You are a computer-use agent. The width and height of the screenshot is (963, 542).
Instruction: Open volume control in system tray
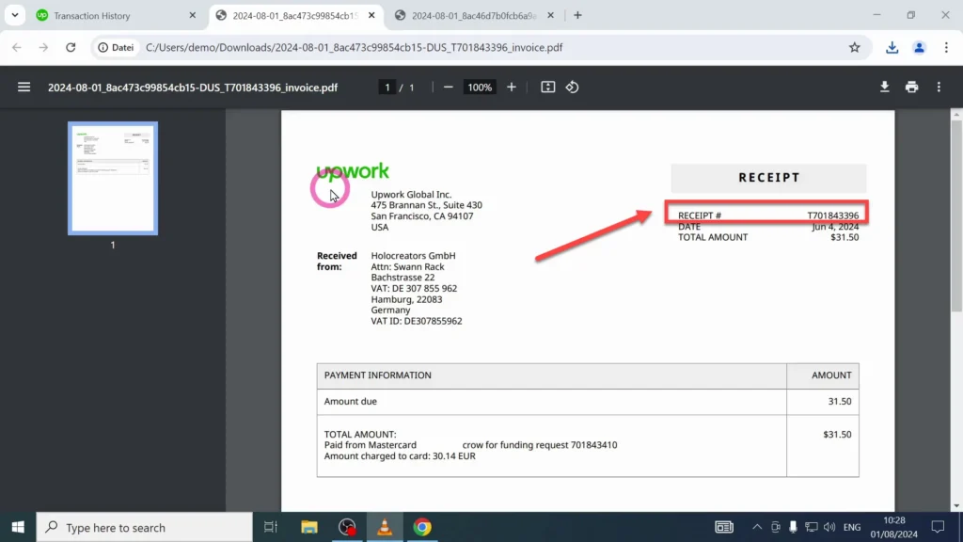(829, 527)
